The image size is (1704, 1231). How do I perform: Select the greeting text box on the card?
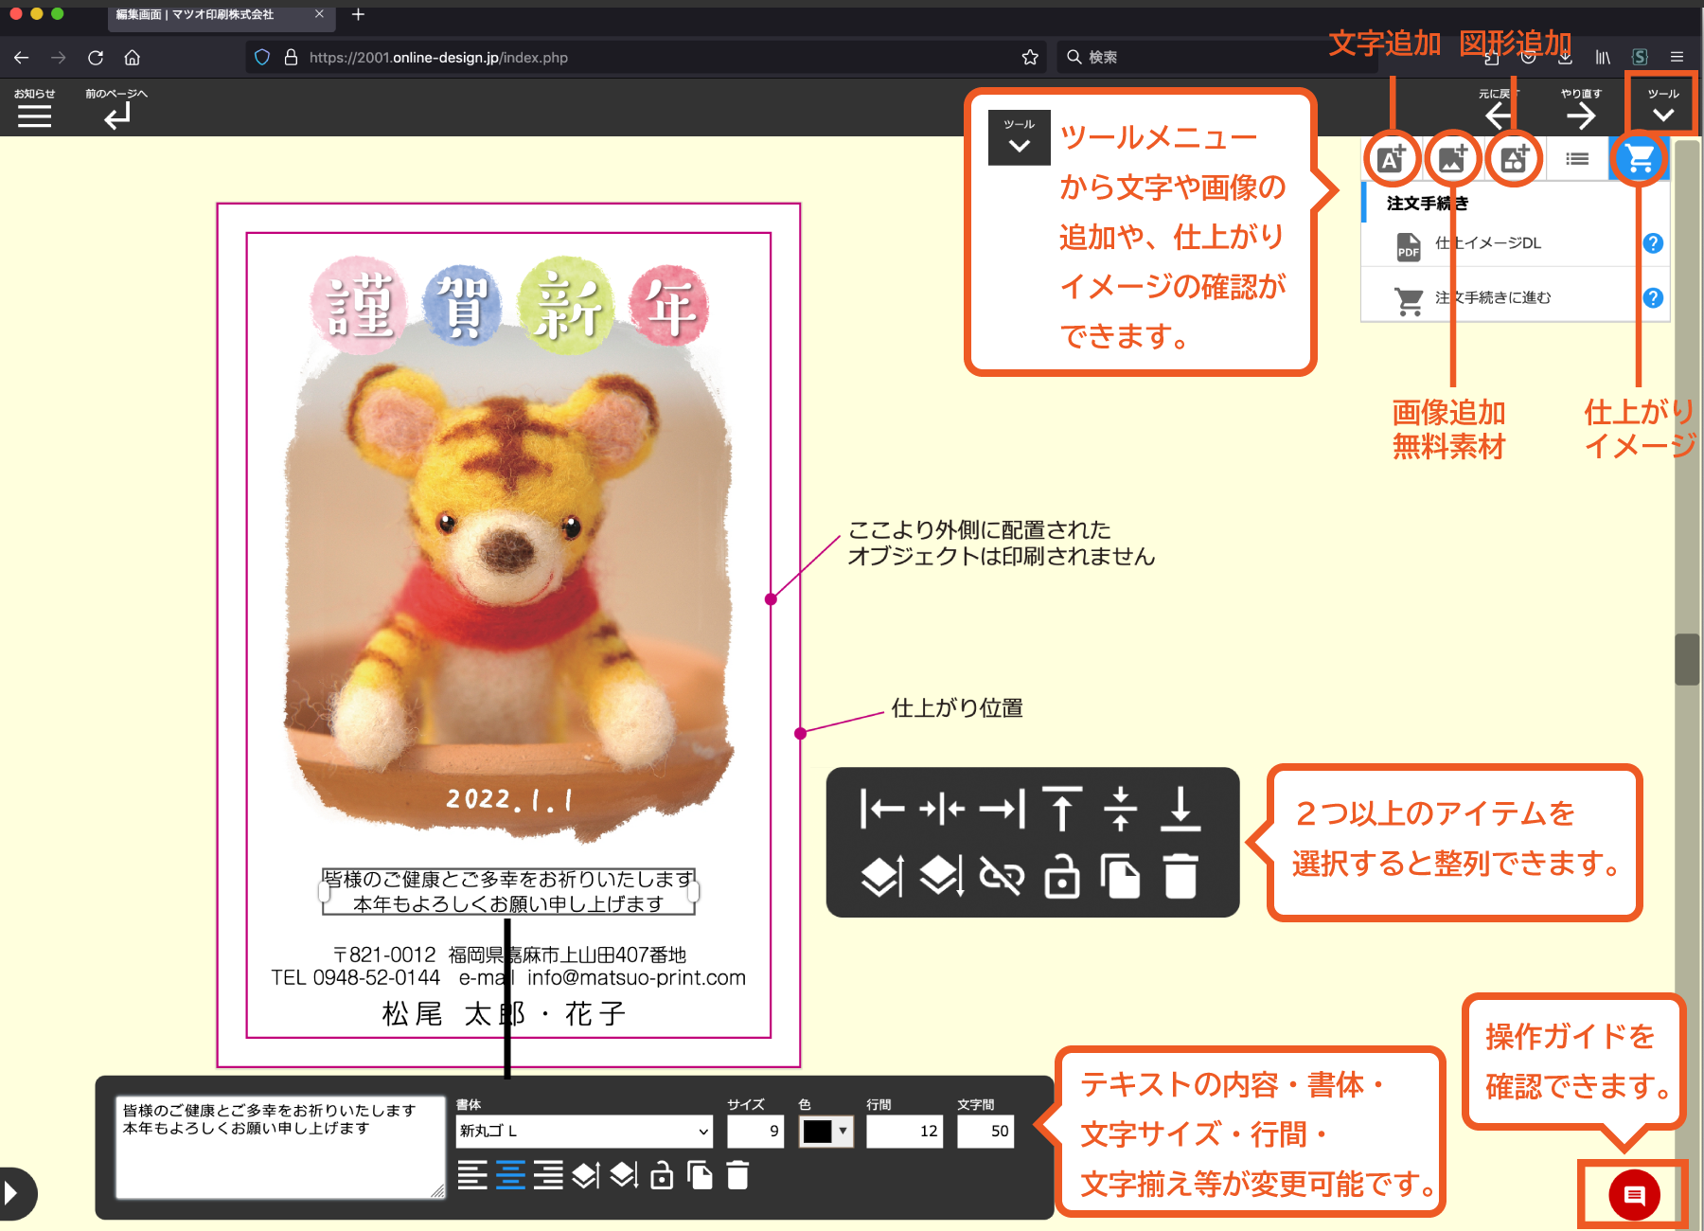pos(508,891)
